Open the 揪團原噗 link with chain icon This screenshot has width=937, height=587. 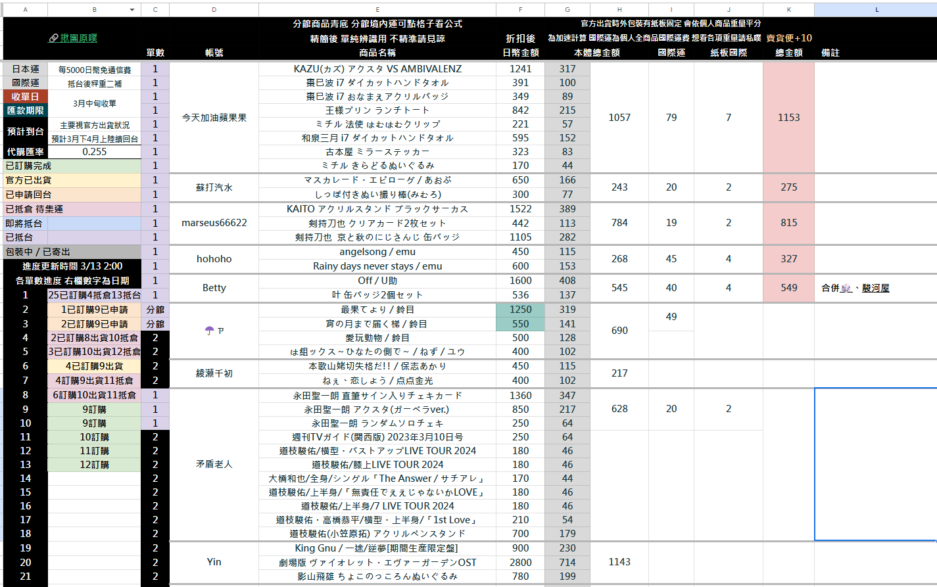pos(73,38)
